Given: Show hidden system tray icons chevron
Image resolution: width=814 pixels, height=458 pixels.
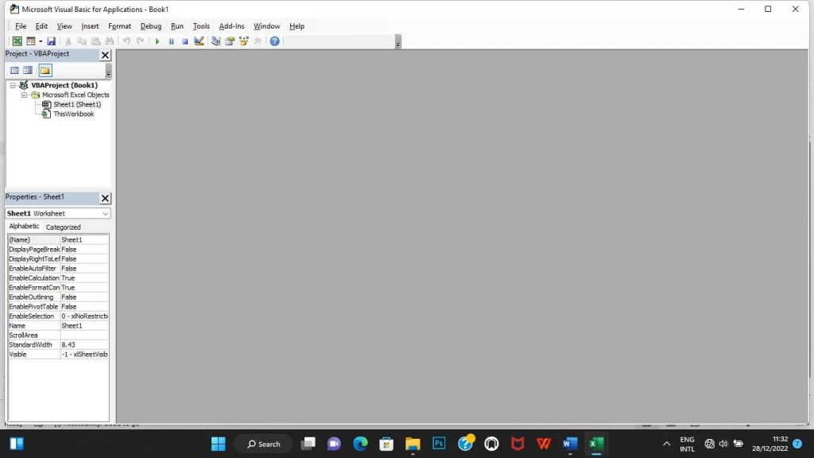Looking at the screenshot, I should click(x=666, y=444).
